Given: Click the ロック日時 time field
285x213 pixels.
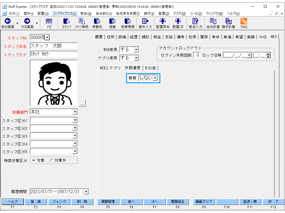Looking at the screenshot, I should click(260, 55).
